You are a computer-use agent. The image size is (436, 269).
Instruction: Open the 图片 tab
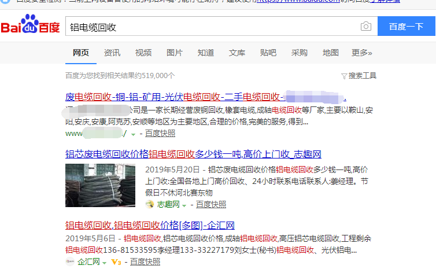tap(175, 53)
